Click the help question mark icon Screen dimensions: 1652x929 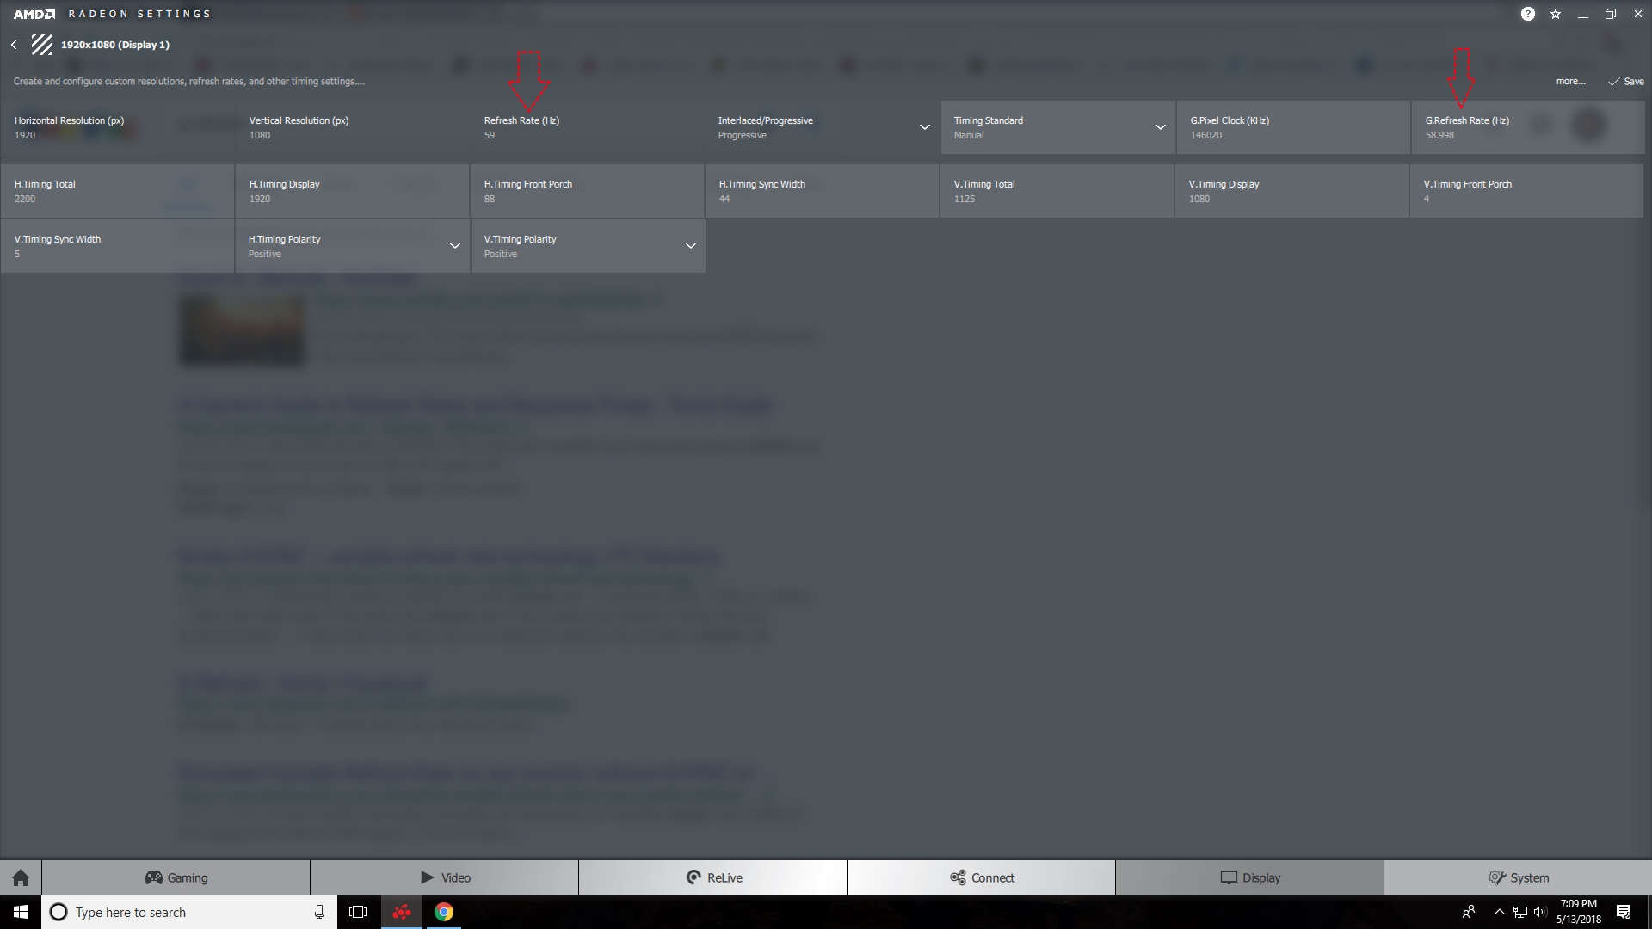tap(1526, 13)
